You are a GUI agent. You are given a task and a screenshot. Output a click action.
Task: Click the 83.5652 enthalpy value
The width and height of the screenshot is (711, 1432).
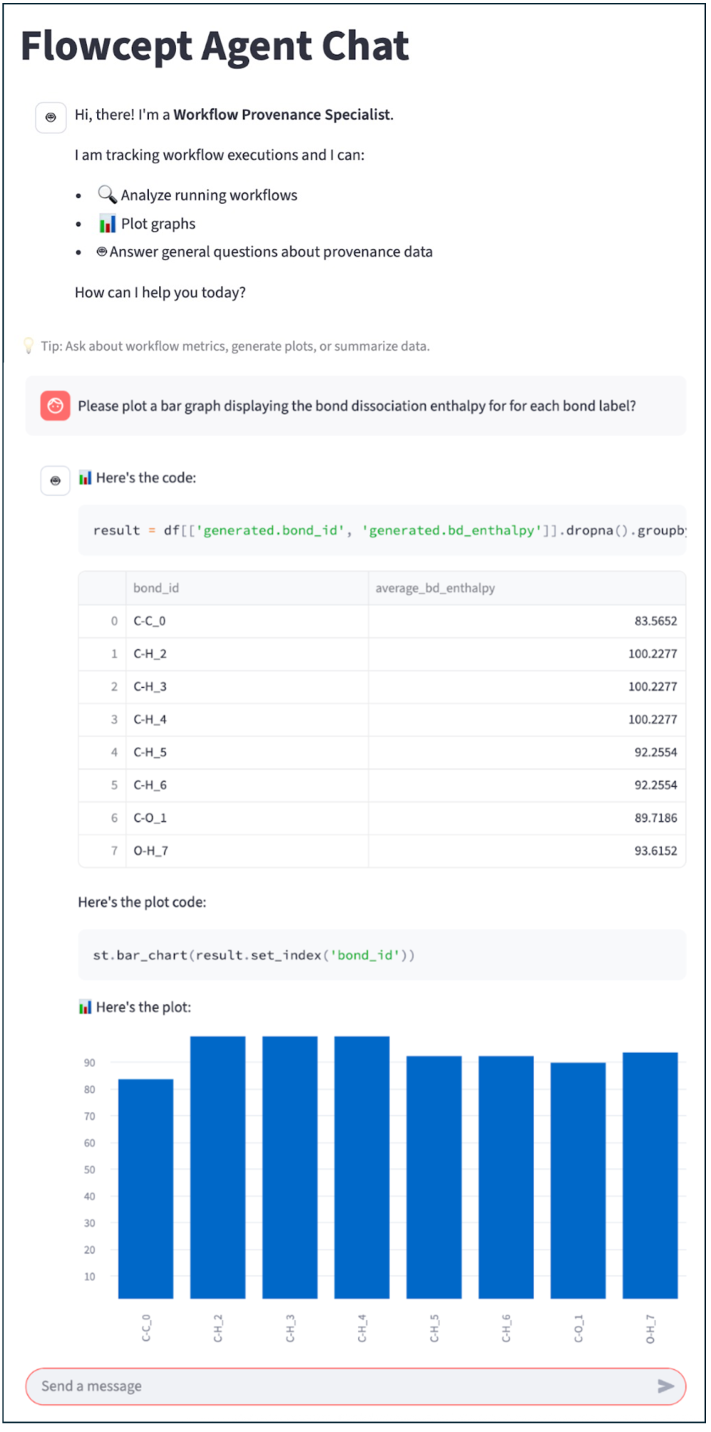click(655, 621)
